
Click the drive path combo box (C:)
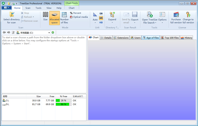33,33
